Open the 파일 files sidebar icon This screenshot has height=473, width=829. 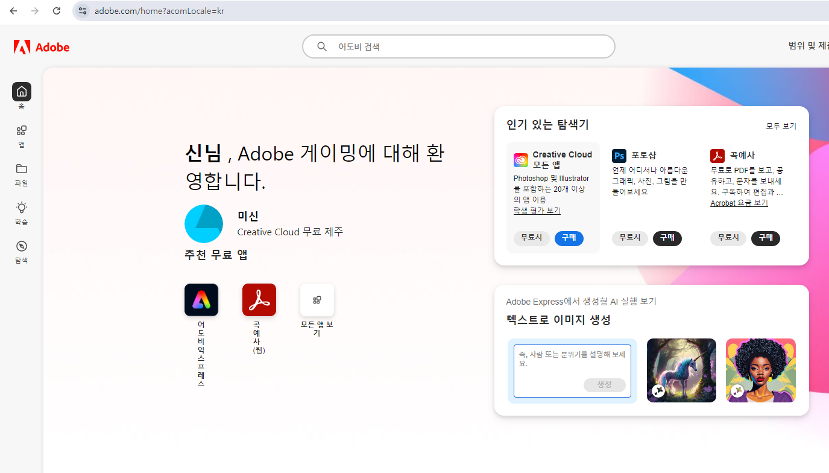22,169
